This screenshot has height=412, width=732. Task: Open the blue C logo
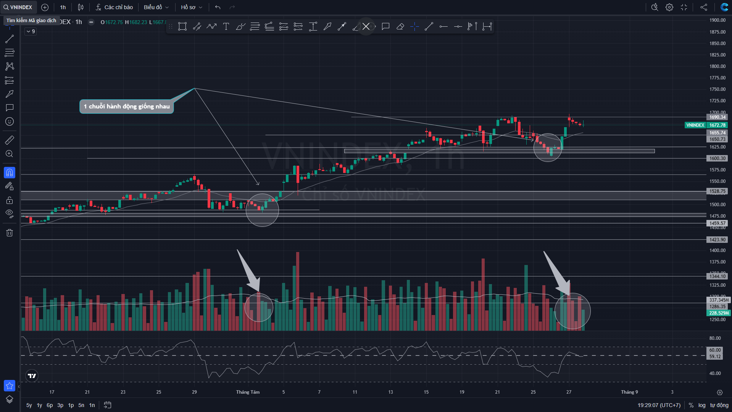[724, 7]
